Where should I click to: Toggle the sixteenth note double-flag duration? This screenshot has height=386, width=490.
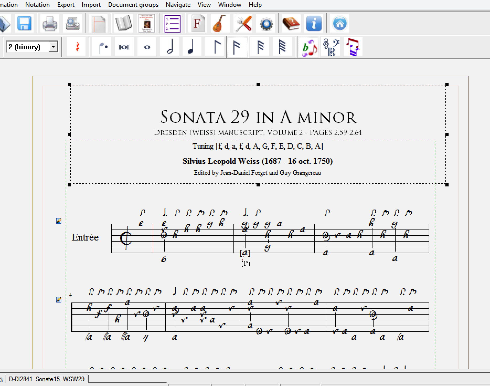(x=237, y=47)
